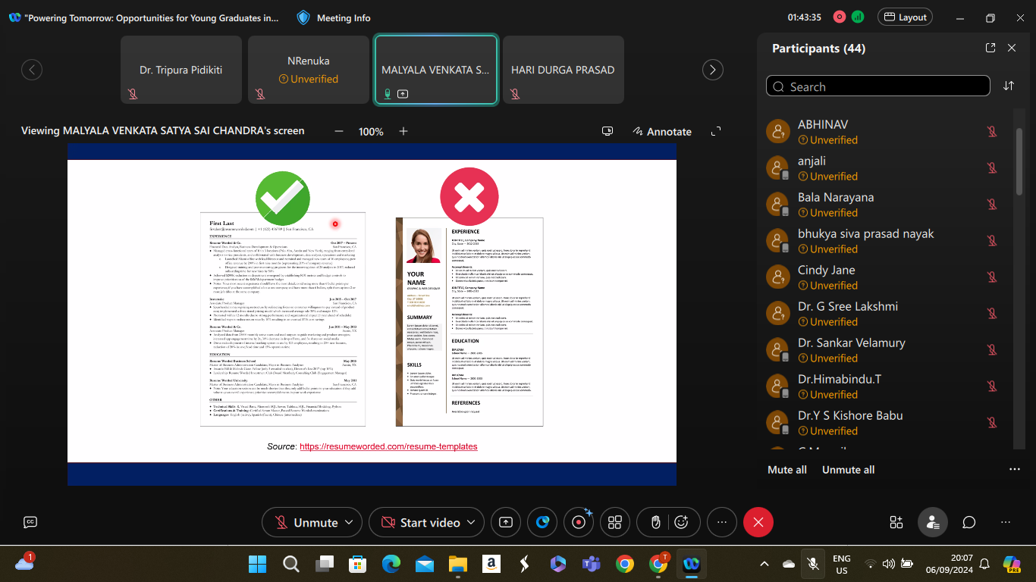
Task: Expand video options arrow beside Start video
Action: (x=471, y=522)
